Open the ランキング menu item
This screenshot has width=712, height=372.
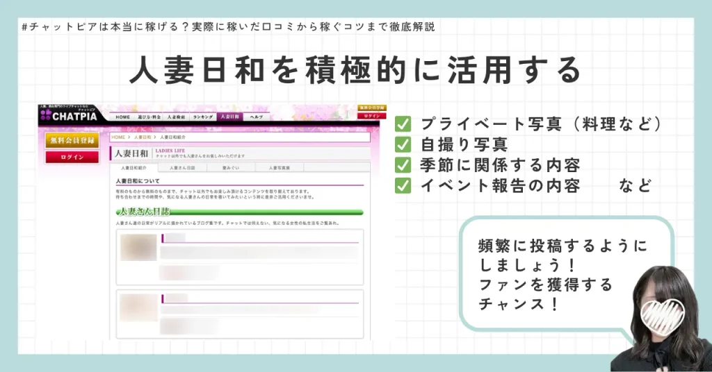tap(203, 117)
